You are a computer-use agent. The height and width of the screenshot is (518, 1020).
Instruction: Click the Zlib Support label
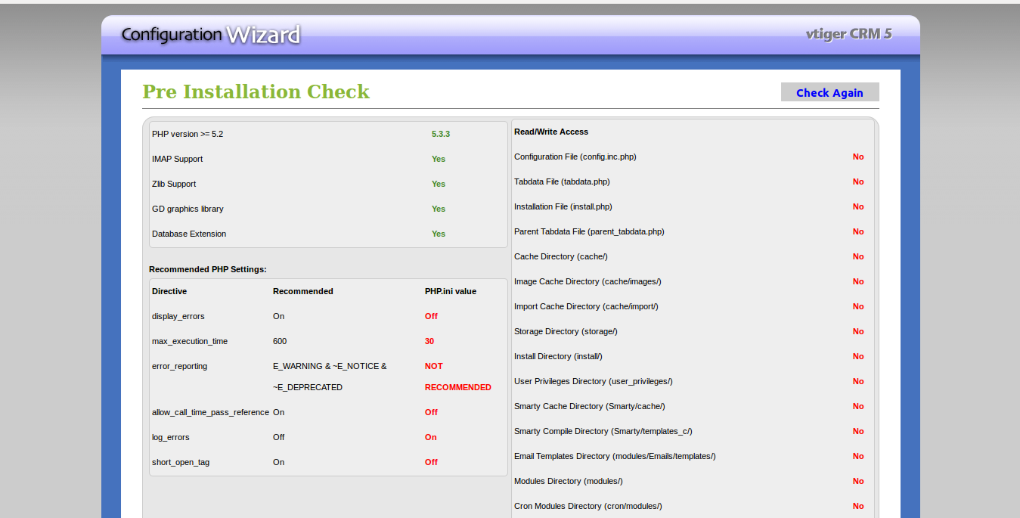(174, 184)
